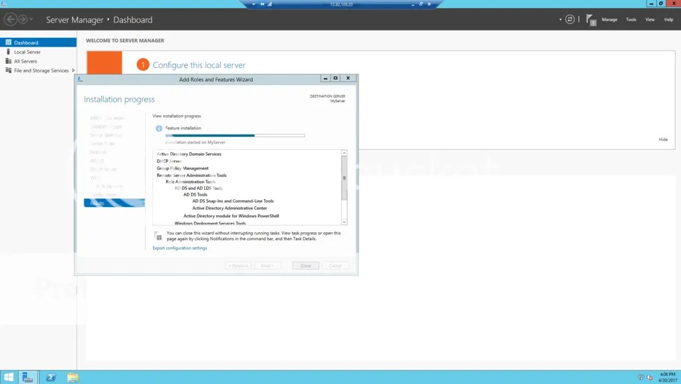Image resolution: width=681 pixels, height=384 pixels.
Task: Click the pin icon on the remote connection bar
Action: coord(262,4)
